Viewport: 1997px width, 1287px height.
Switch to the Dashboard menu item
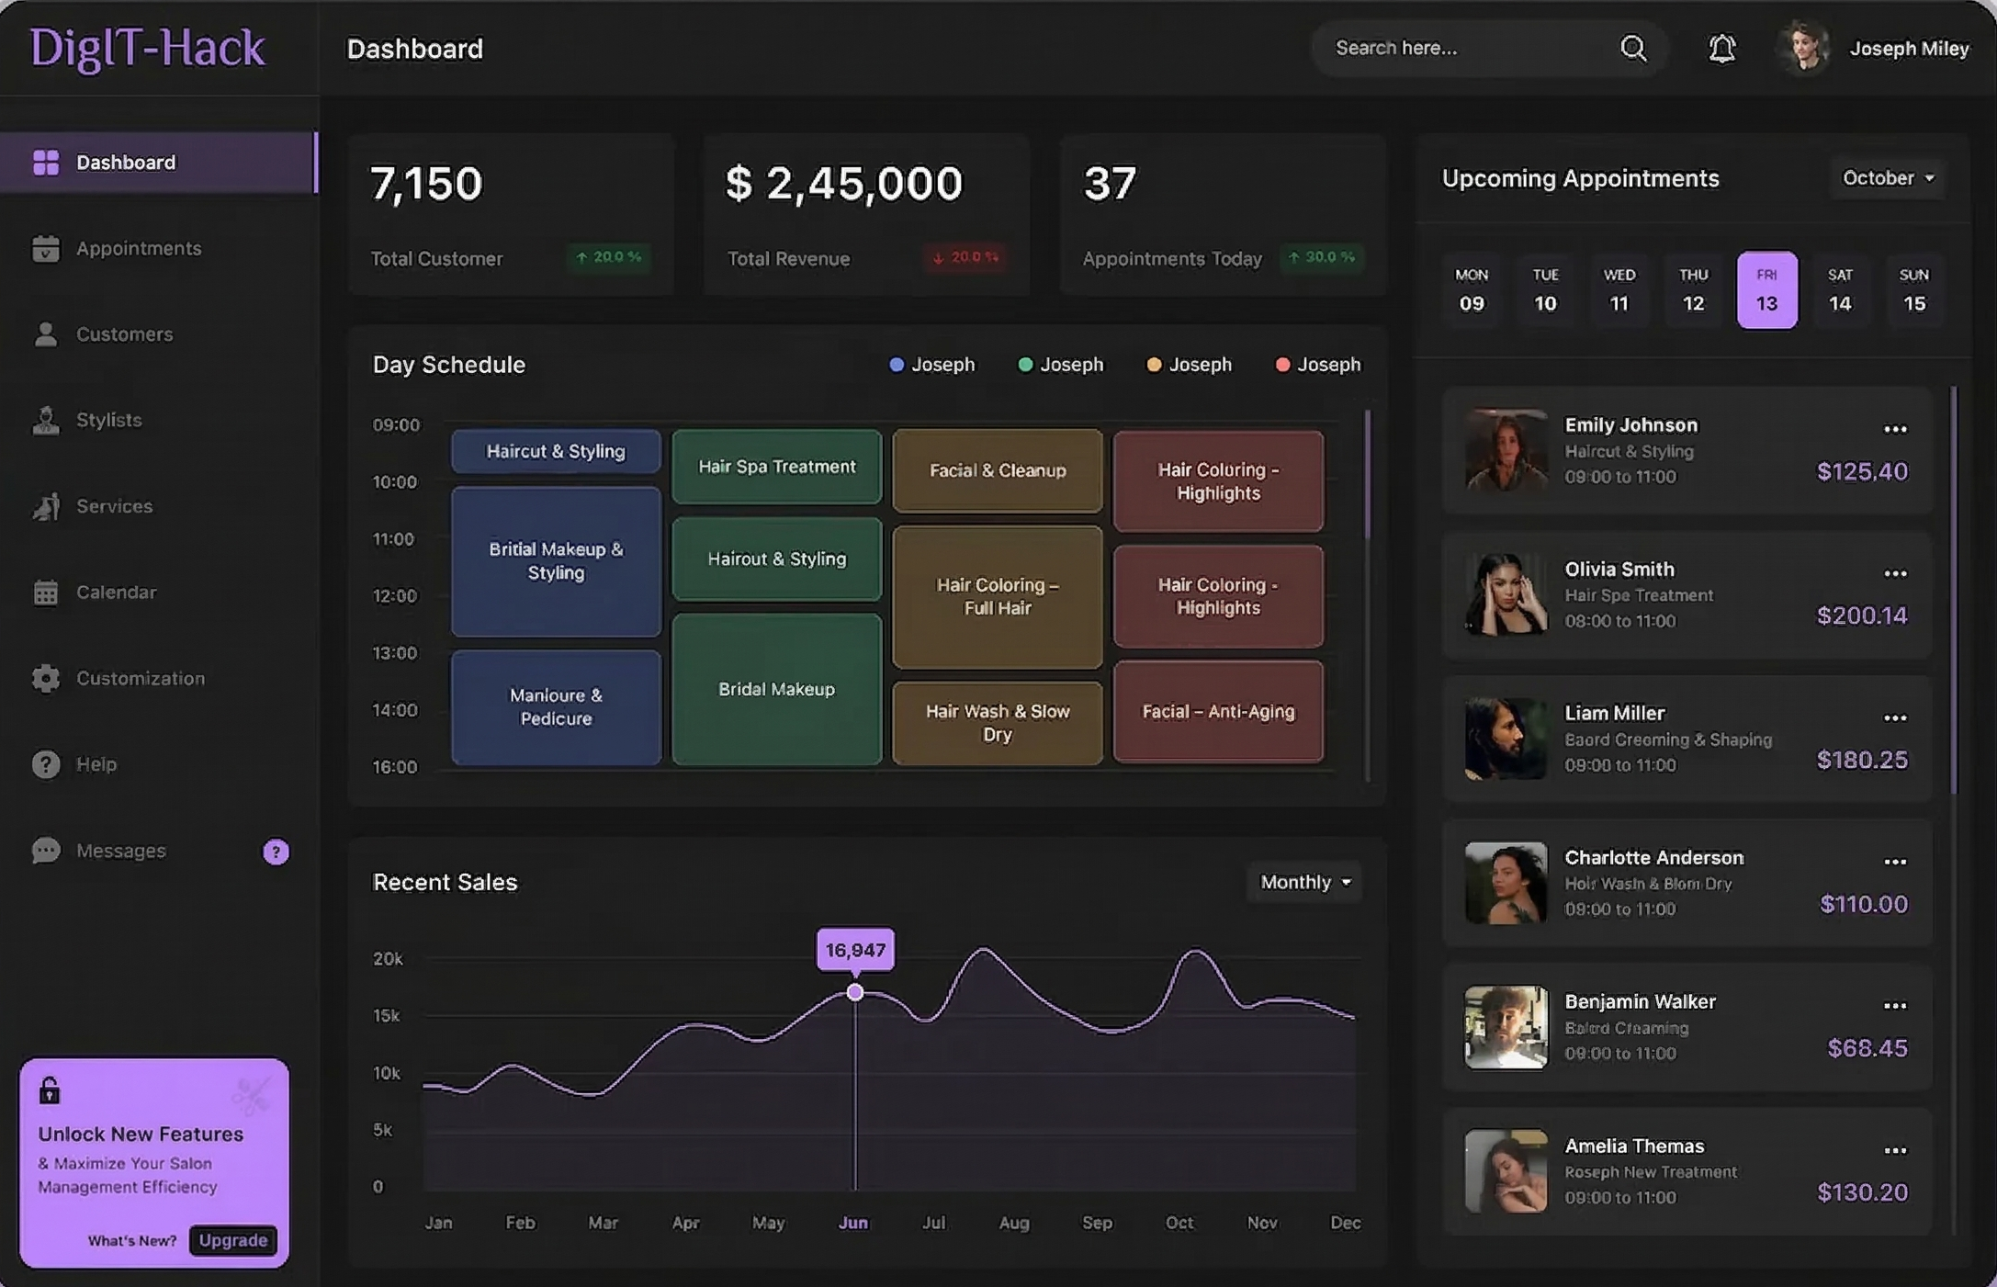point(126,162)
